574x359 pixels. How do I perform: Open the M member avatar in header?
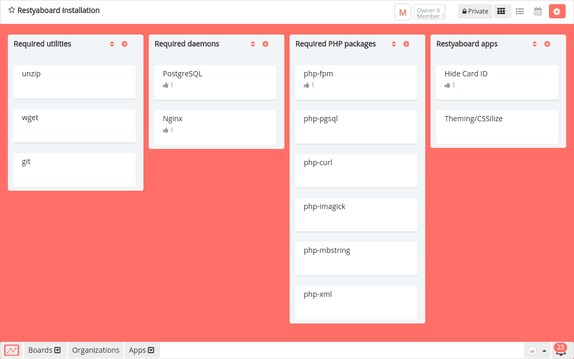pyautogui.click(x=403, y=12)
